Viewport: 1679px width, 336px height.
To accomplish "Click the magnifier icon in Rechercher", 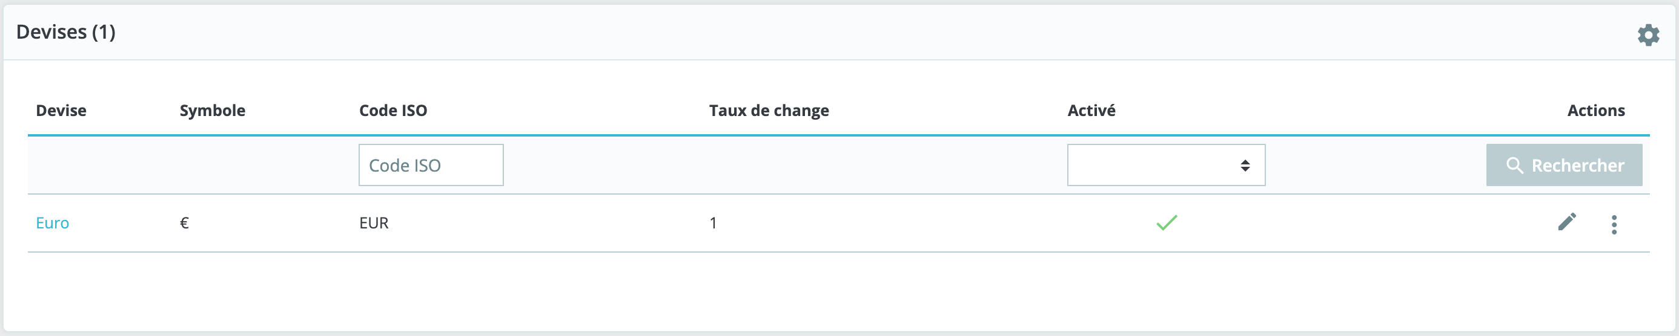I will click(x=1514, y=166).
